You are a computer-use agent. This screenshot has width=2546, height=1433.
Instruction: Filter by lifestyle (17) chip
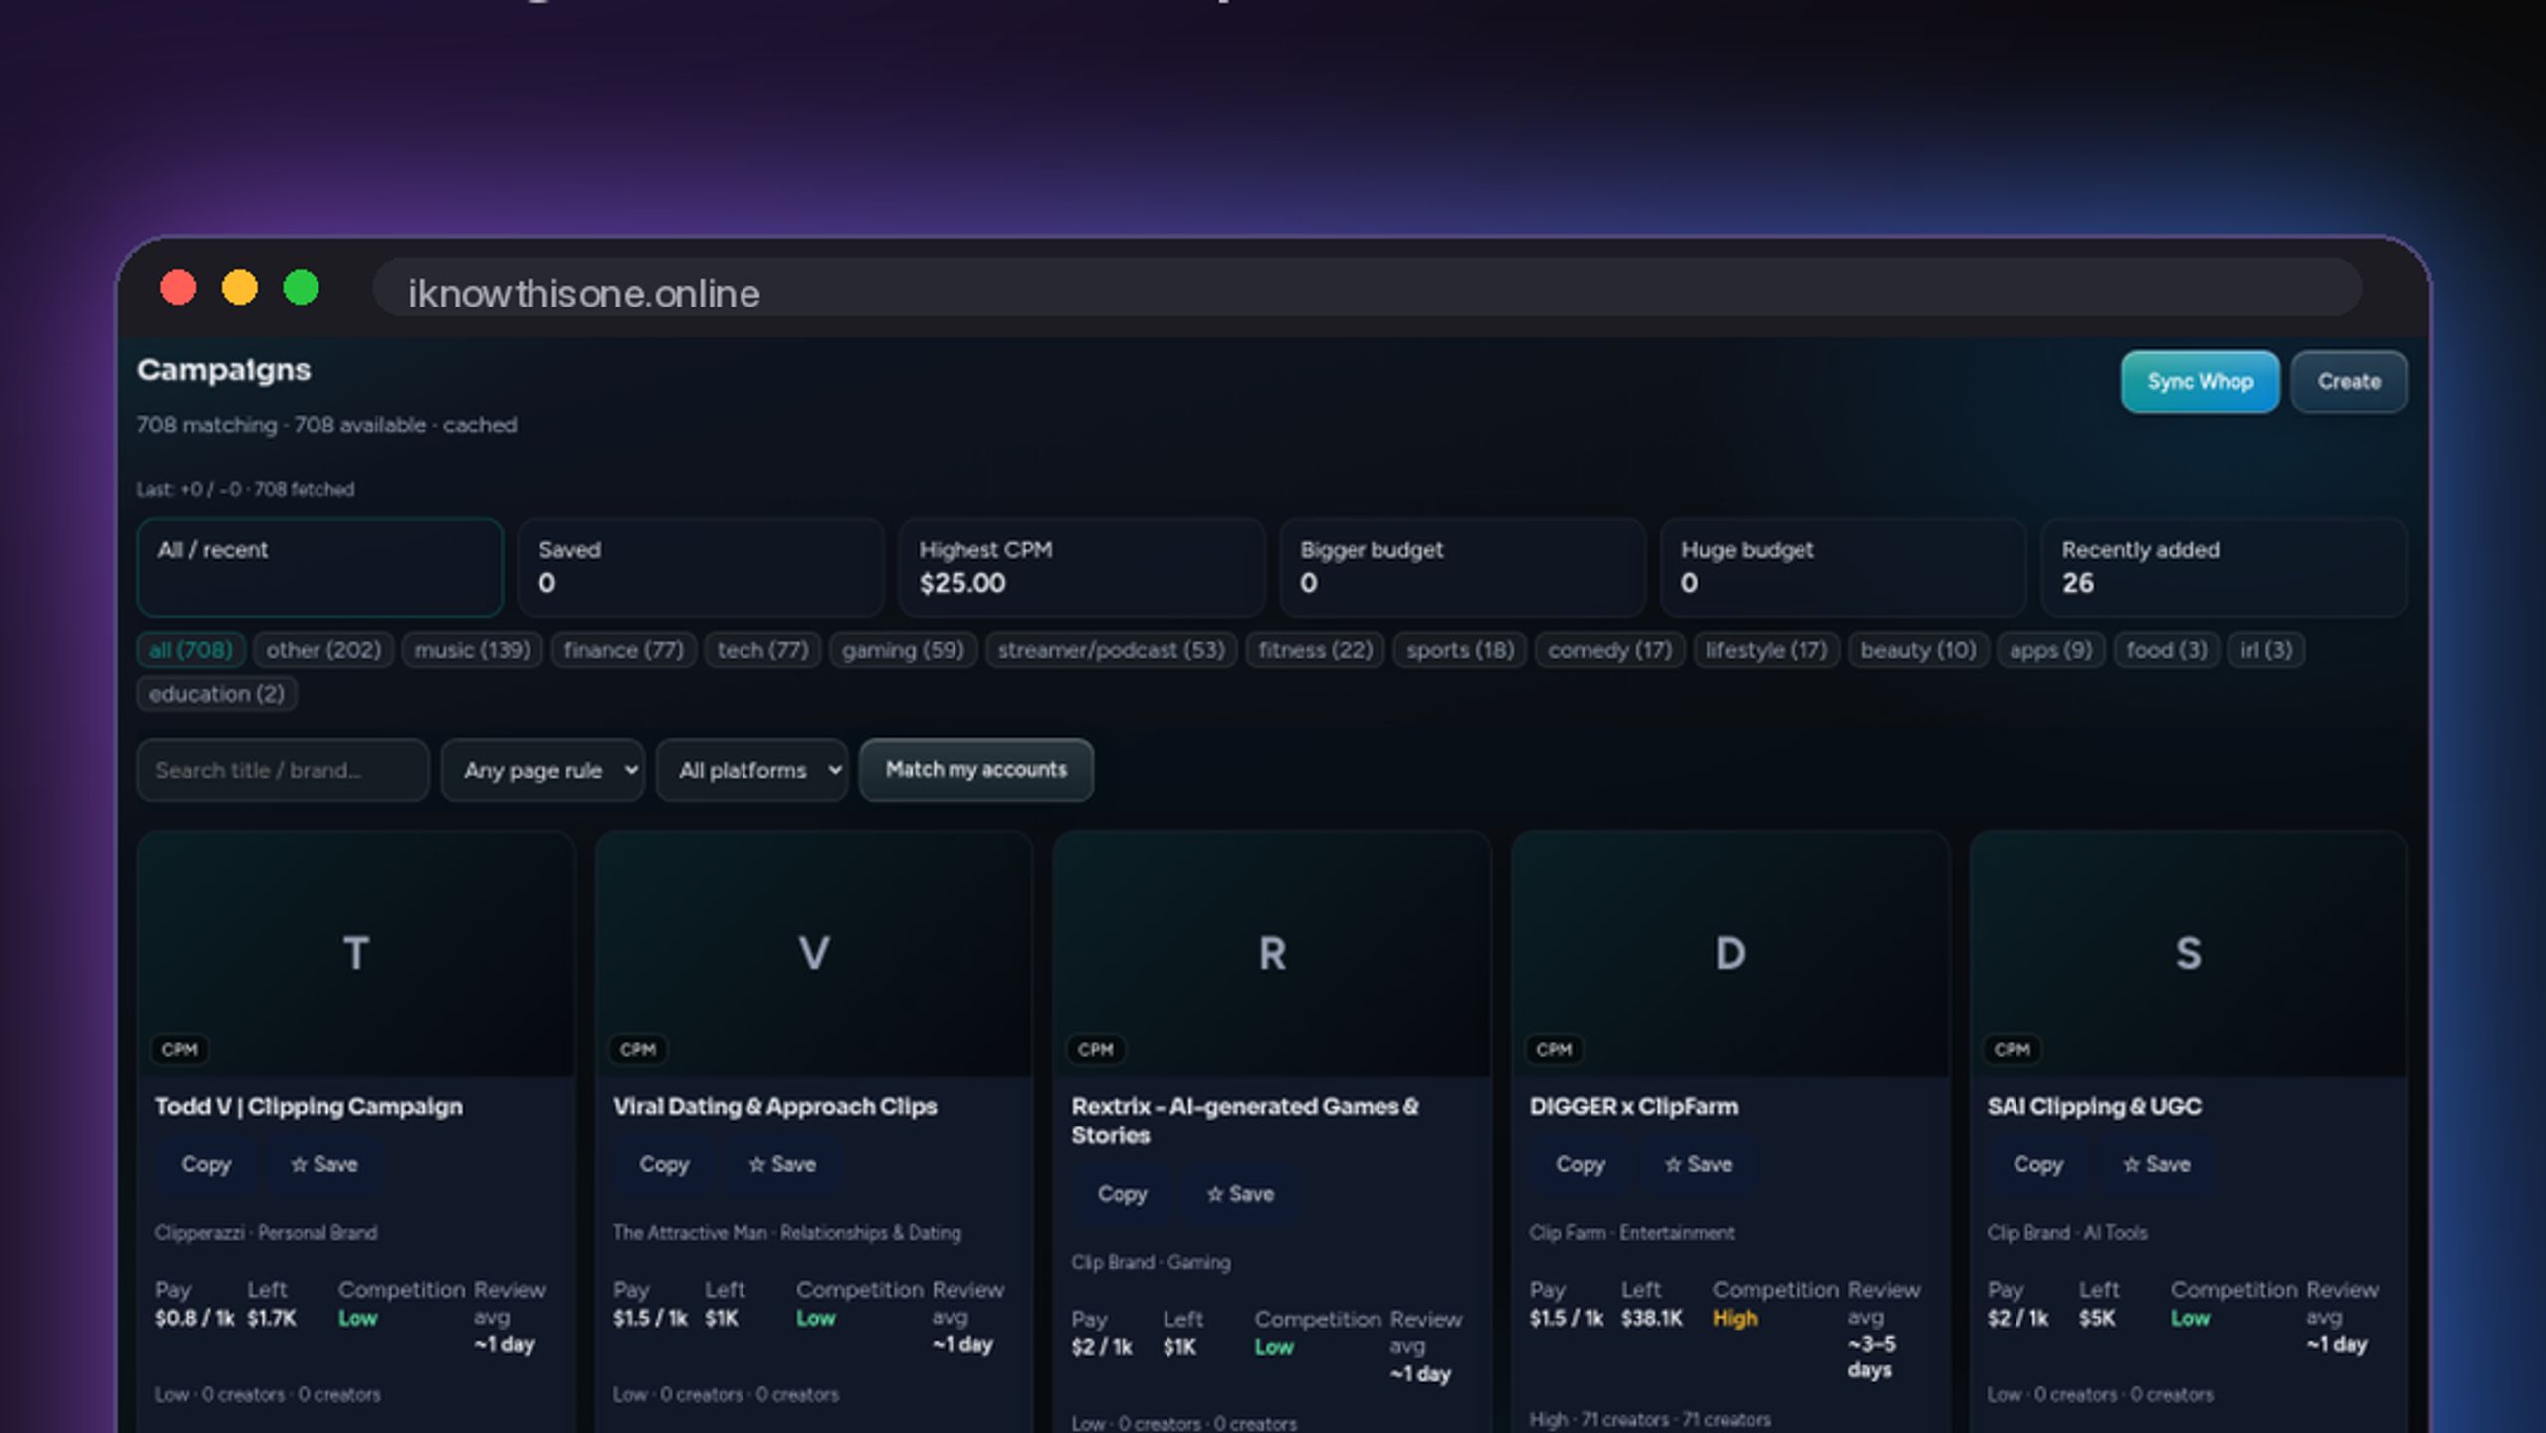point(1767,650)
